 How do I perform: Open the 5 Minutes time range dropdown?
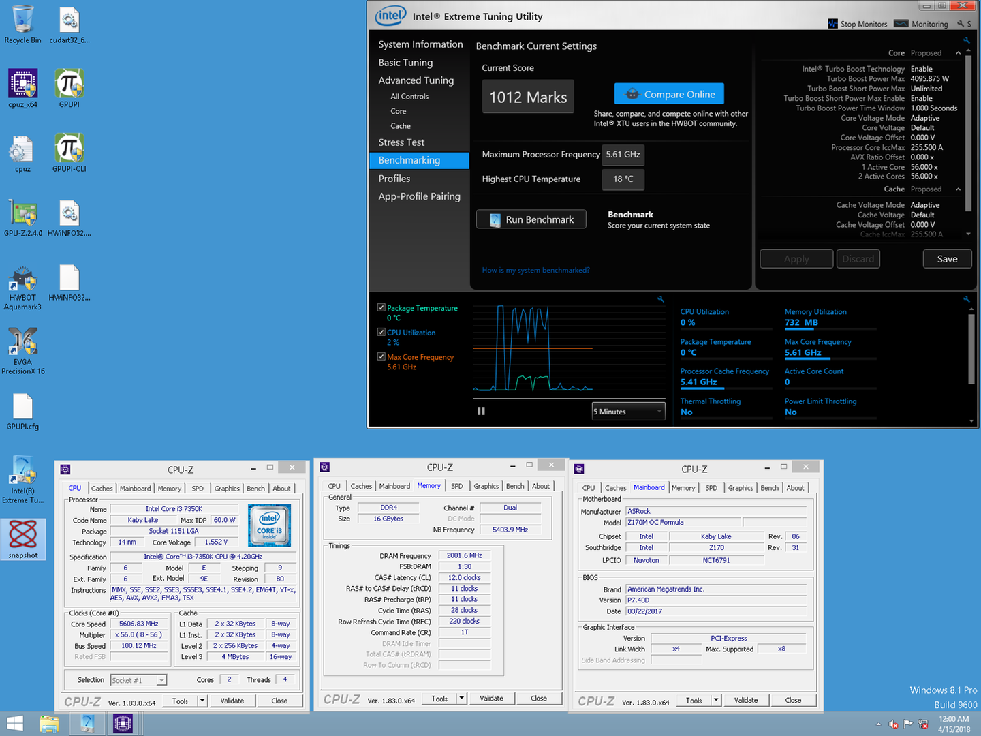pyautogui.click(x=628, y=412)
